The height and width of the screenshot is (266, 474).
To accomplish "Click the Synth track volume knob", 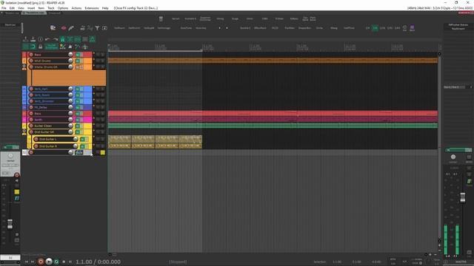I will point(70,120).
